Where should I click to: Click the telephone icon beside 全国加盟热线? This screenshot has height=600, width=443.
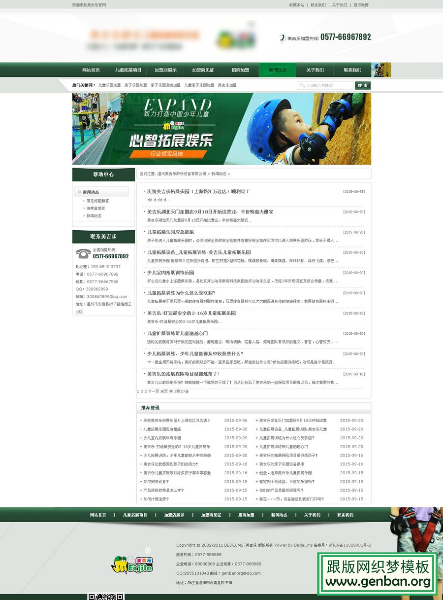pyautogui.click(x=83, y=253)
